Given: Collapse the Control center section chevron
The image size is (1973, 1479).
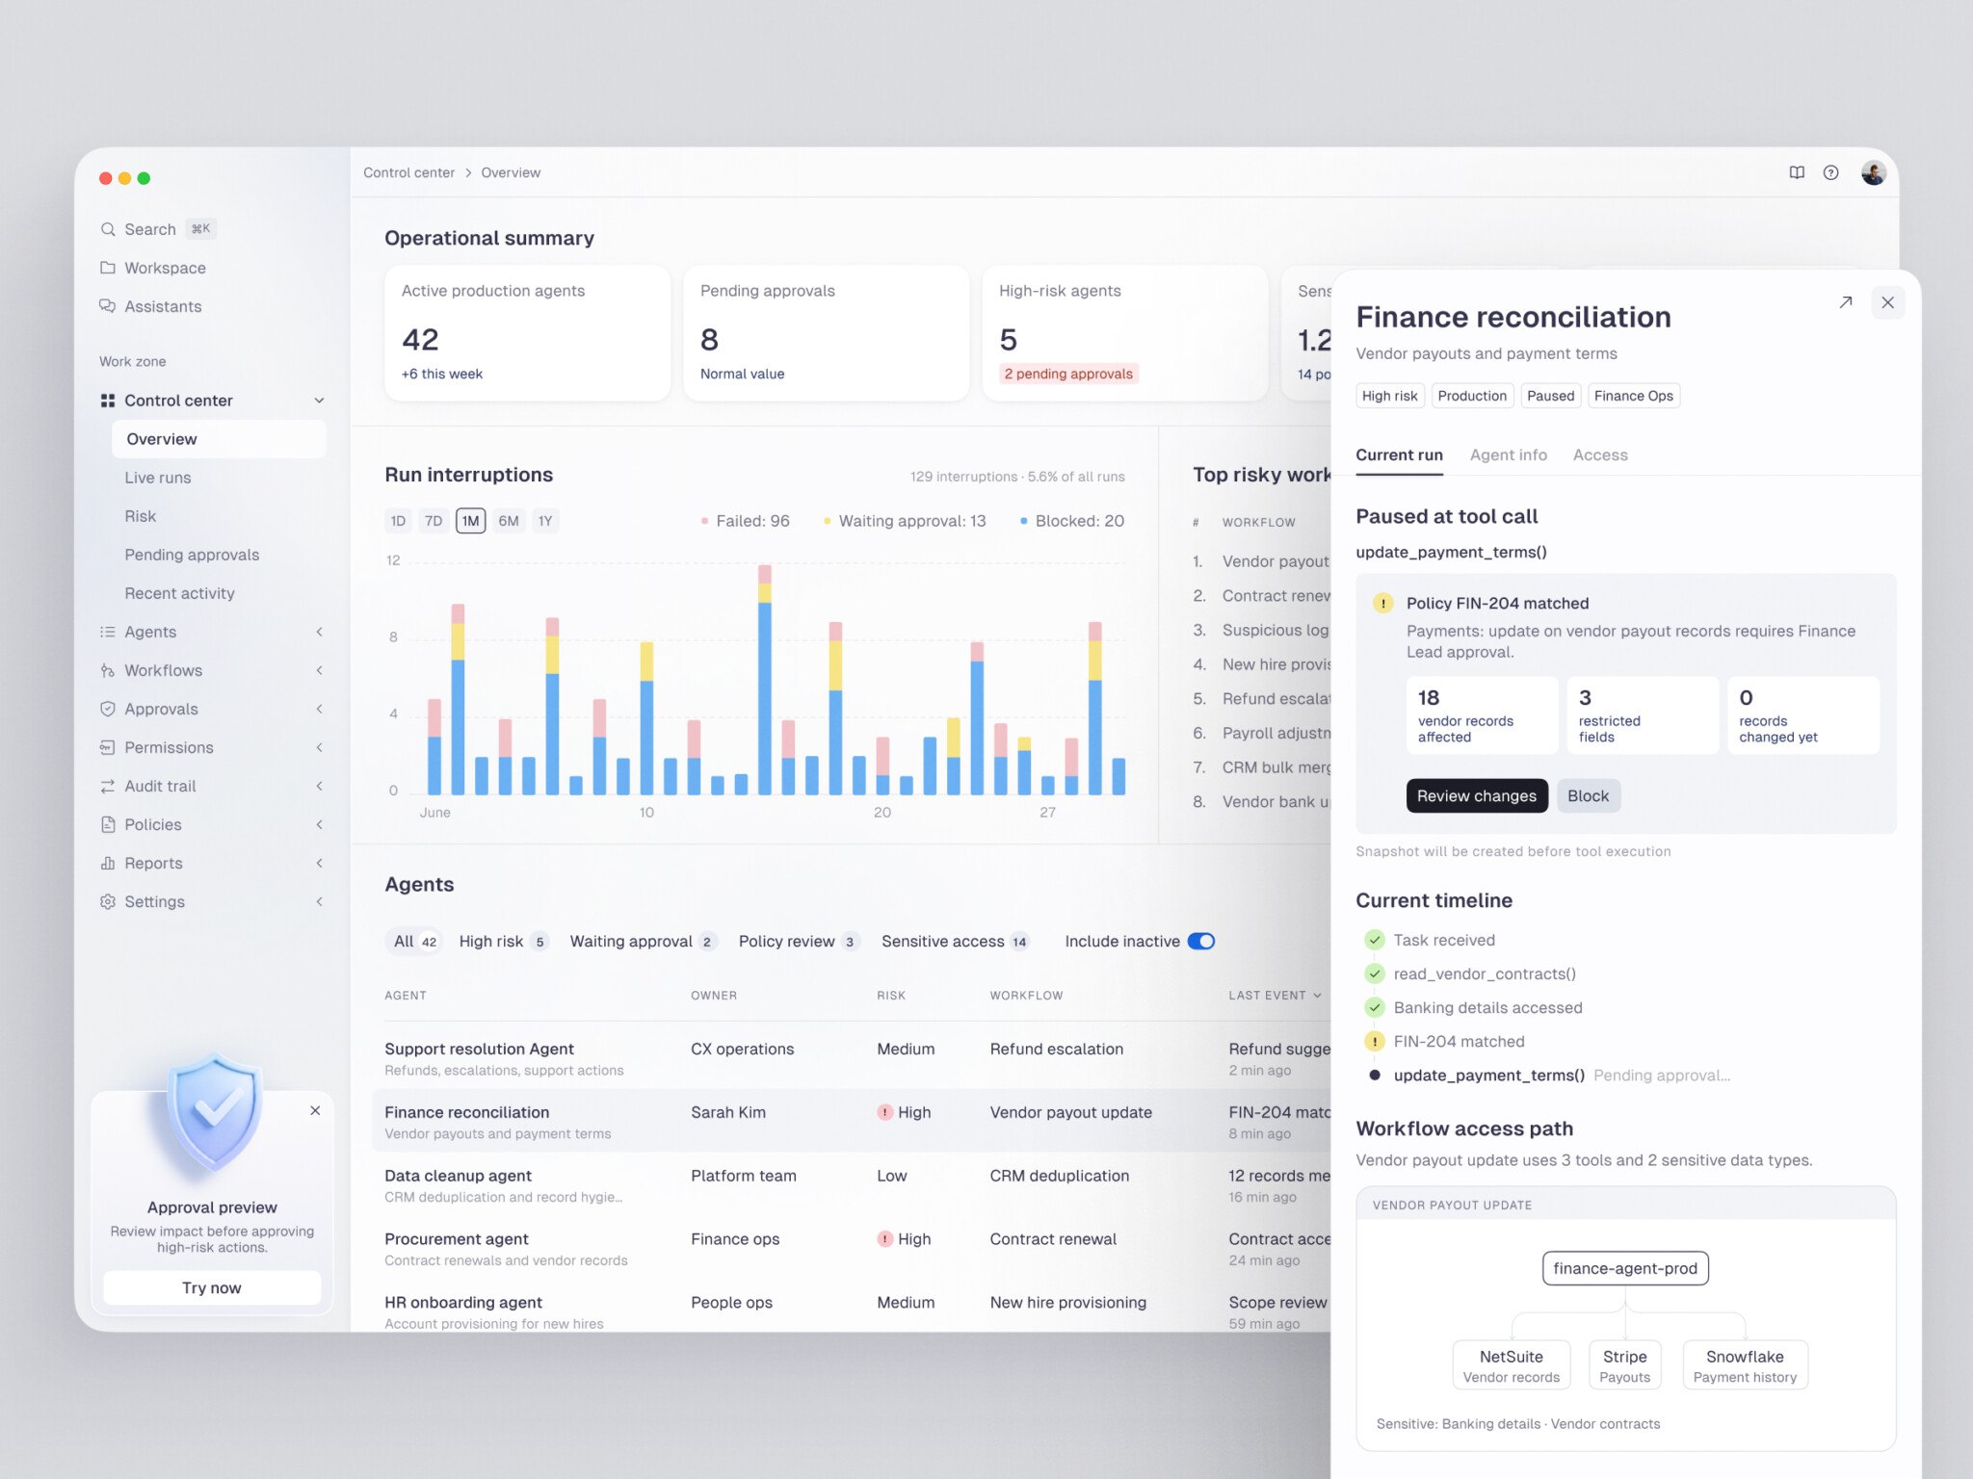Looking at the screenshot, I should [319, 401].
